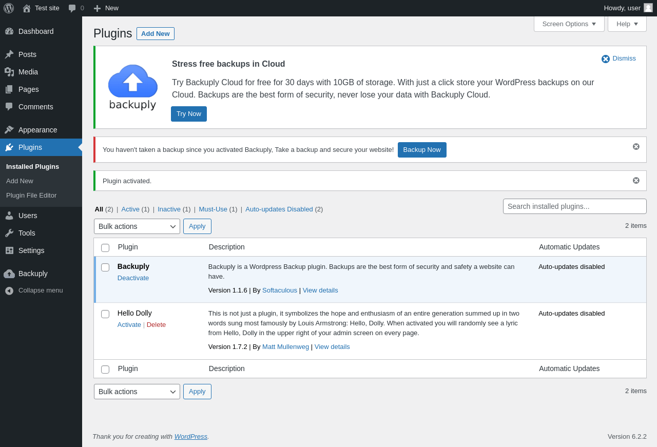Image resolution: width=657 pixels, height=447 pixels.
Task: Filter plugins by the Inactive tab
Action: pos(169,209)
